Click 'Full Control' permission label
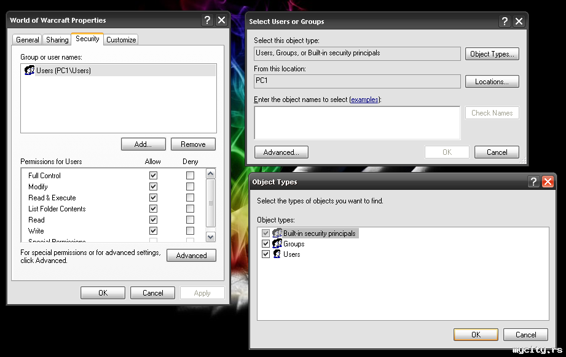This screenshot has height=357, width=566. [x=44, y=176]
